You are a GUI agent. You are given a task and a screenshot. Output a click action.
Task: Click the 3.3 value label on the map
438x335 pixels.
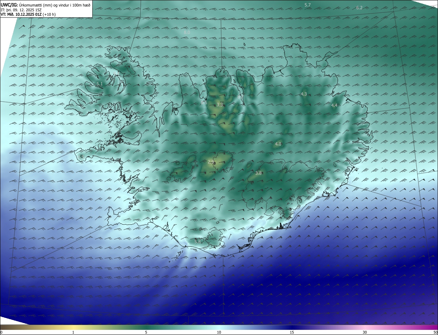click(x=220, y=104)
